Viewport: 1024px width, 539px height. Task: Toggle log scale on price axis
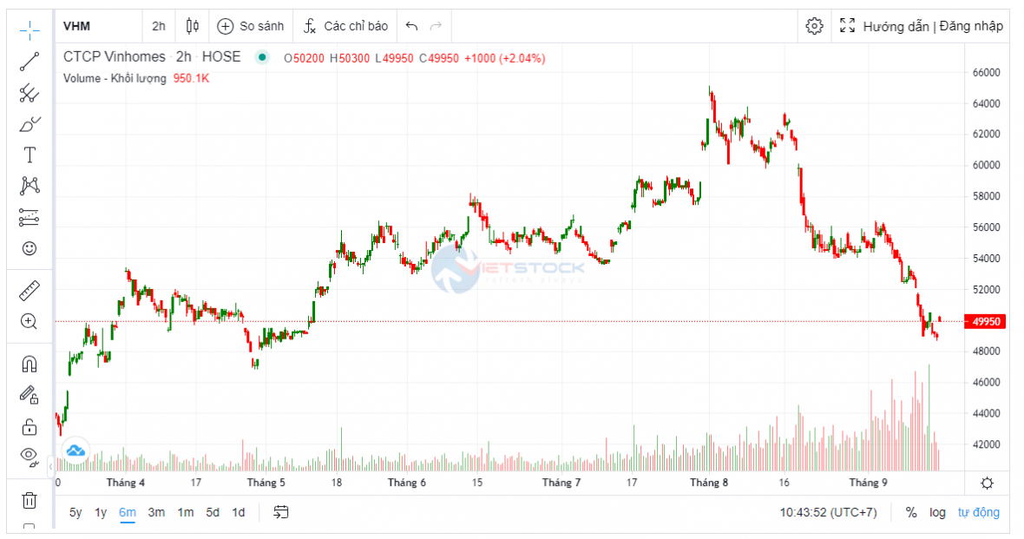click(937, 512)
